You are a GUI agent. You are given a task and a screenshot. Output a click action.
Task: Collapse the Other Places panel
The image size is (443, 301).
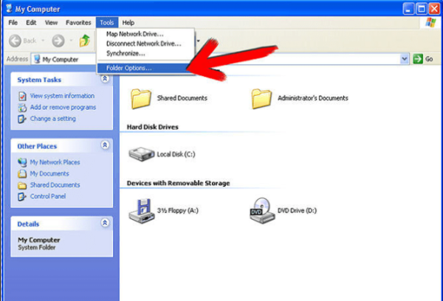pyautogui.click(x=105, y=145)
